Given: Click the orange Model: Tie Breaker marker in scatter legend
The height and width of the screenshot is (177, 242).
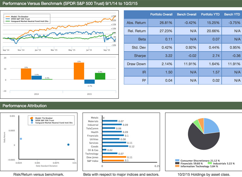Looking at the screenshot, I should coord(32,117).
